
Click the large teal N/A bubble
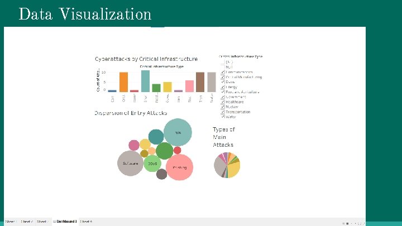coord(178,132)
